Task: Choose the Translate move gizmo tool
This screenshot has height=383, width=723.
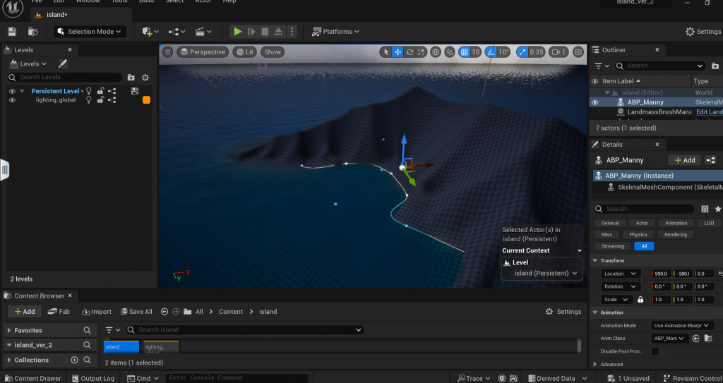Action: click(398, 52)
